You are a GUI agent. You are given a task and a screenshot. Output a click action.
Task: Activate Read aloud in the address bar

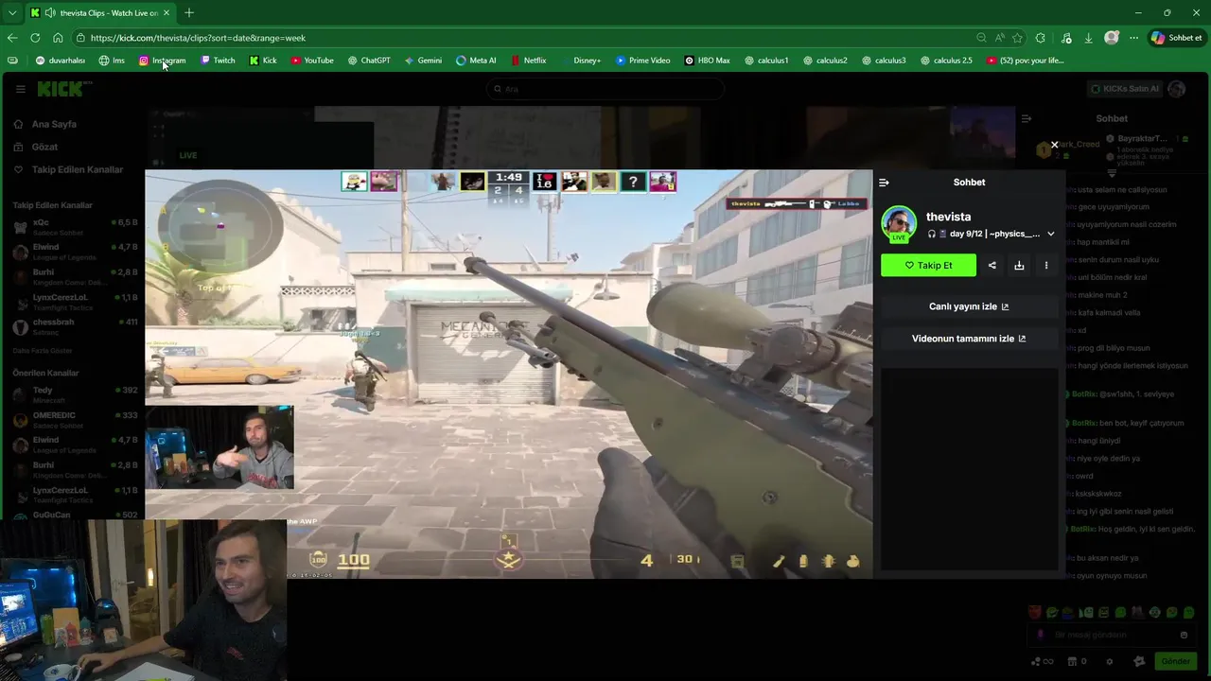[999, 38]
